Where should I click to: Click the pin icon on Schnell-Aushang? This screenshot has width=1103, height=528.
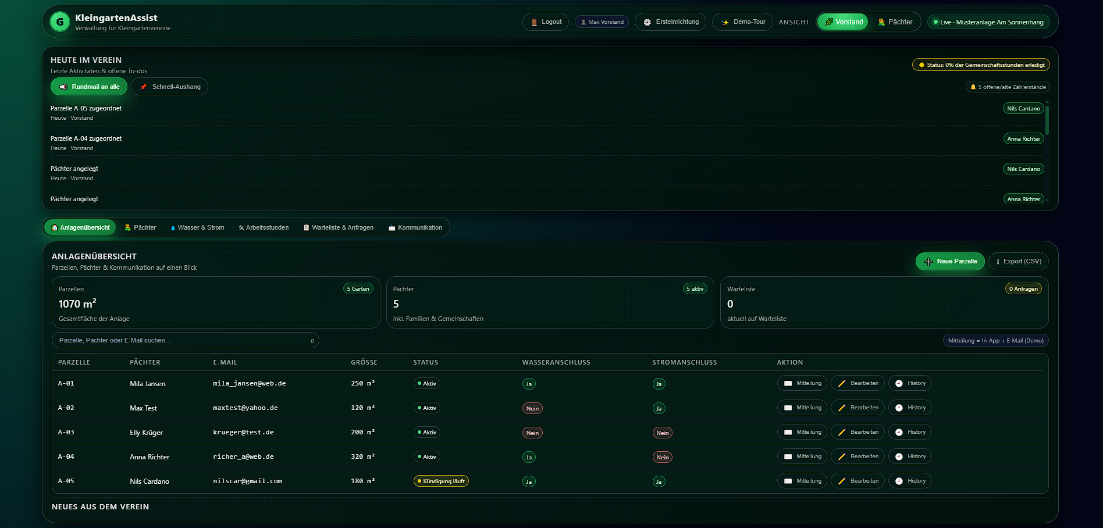coord(143,87)
